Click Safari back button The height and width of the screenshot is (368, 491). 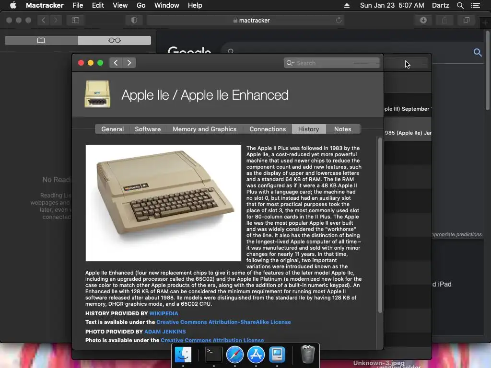[43, 20]
